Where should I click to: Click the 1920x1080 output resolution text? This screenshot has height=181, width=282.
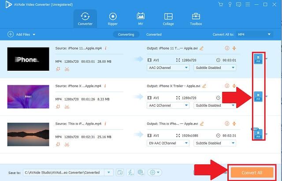(190, 136)
